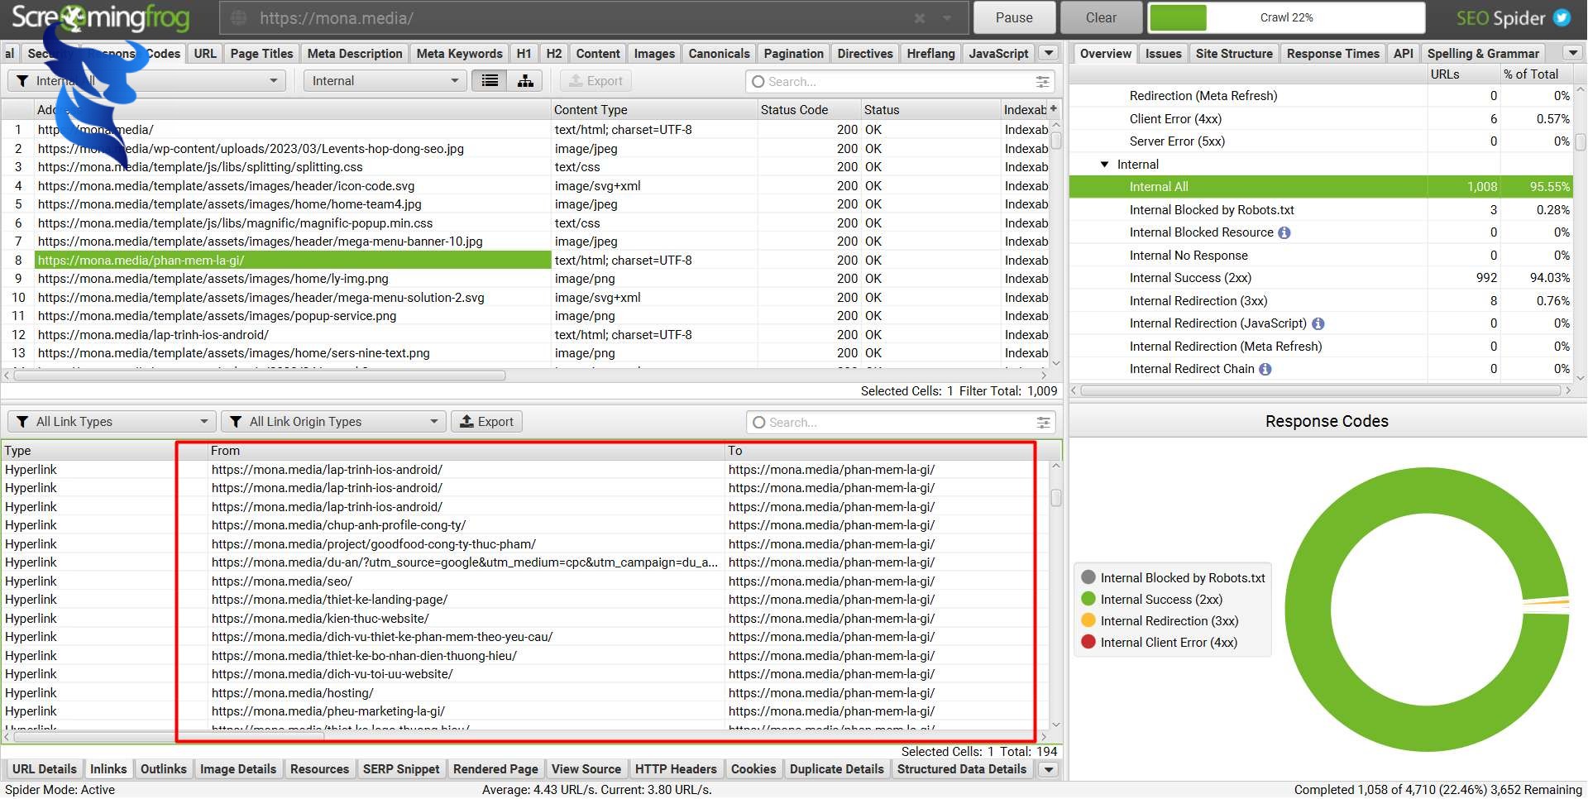Switch to the Canonicals tab
Screen dimensions: 1588x799
pyautogui.click(x=719, y=53)
